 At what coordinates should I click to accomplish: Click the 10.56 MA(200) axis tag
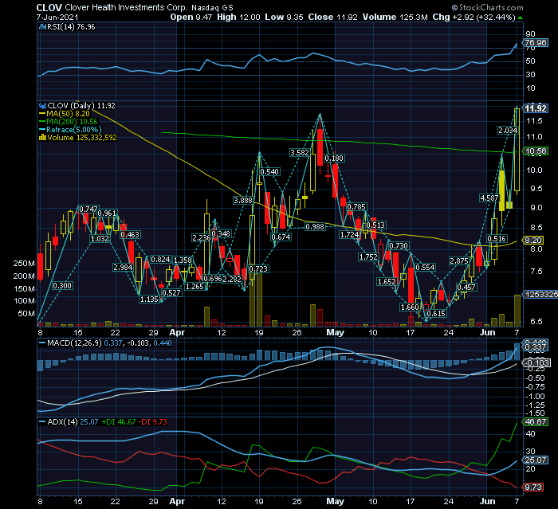pos(536,151)
